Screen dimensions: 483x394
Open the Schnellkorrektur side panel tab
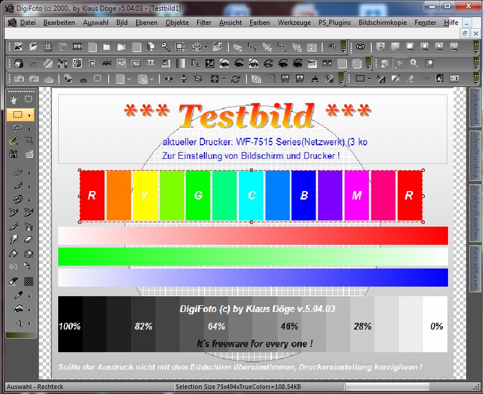click(x=476, y=155)
